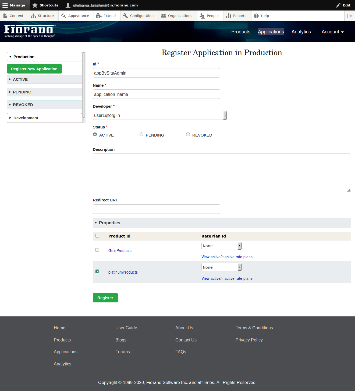This screenshot has height=391, width=355.
Task: Click the Redirect URI input field
Action: (157, 209)
